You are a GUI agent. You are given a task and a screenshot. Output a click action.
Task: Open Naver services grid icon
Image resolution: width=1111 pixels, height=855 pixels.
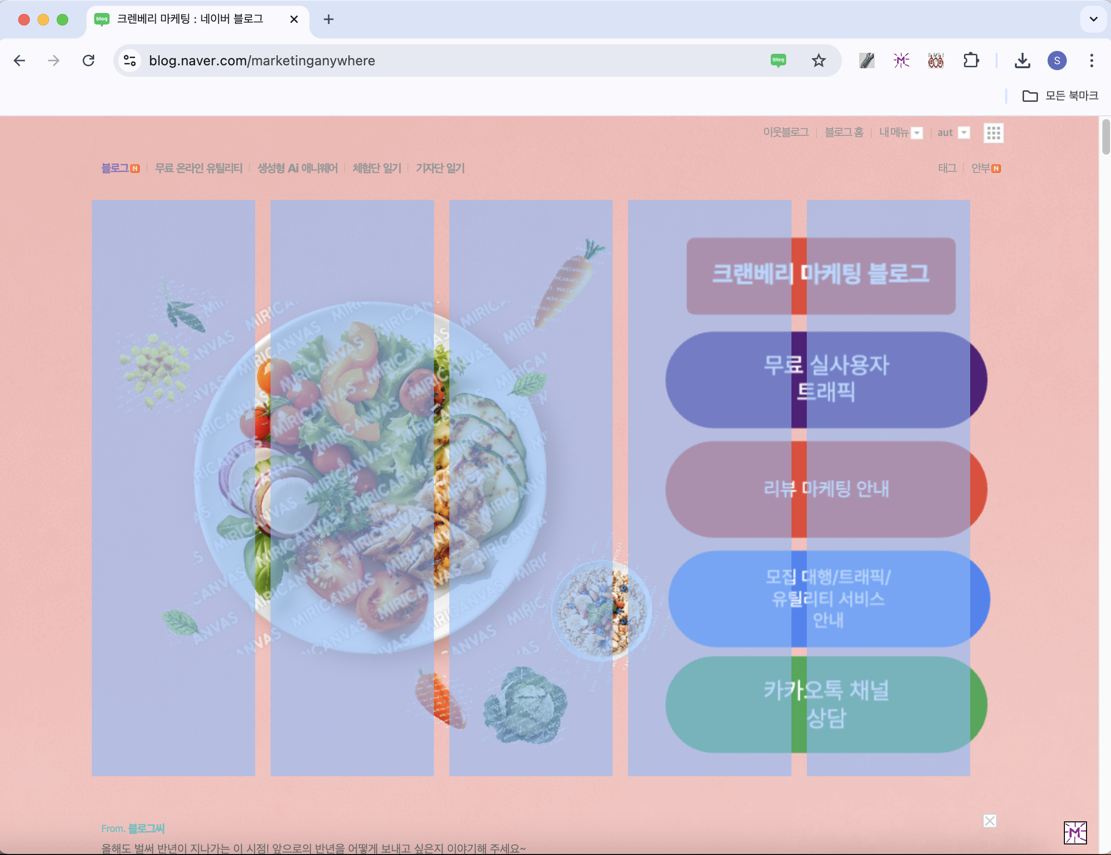(993, 133)
